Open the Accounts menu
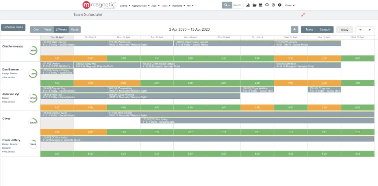Image resolution: width=378 pixels, height=186 pixels. 179,6
